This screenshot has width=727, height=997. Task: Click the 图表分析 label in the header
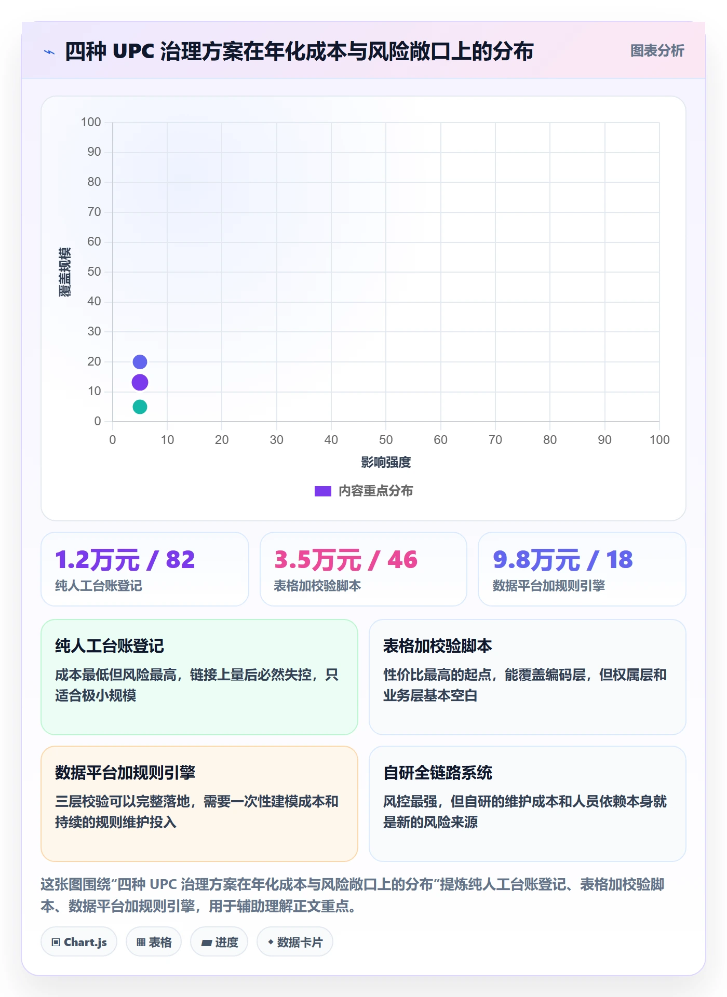657,51
